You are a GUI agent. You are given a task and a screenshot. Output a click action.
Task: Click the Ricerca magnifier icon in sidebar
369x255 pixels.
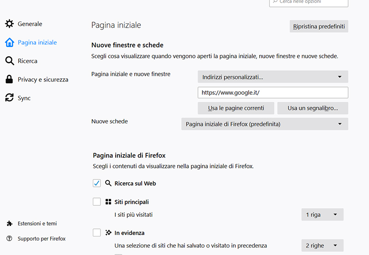coord(9,61)
